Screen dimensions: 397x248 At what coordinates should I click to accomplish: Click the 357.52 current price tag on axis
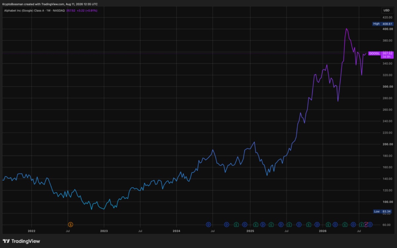point(387,53)
